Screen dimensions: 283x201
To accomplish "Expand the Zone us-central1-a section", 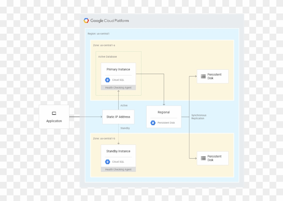I will click(104, 44).
